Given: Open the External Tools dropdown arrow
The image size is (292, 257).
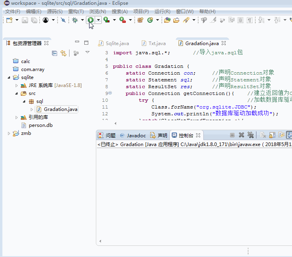Looking at the screenshot, I should (x=130, y=20).
